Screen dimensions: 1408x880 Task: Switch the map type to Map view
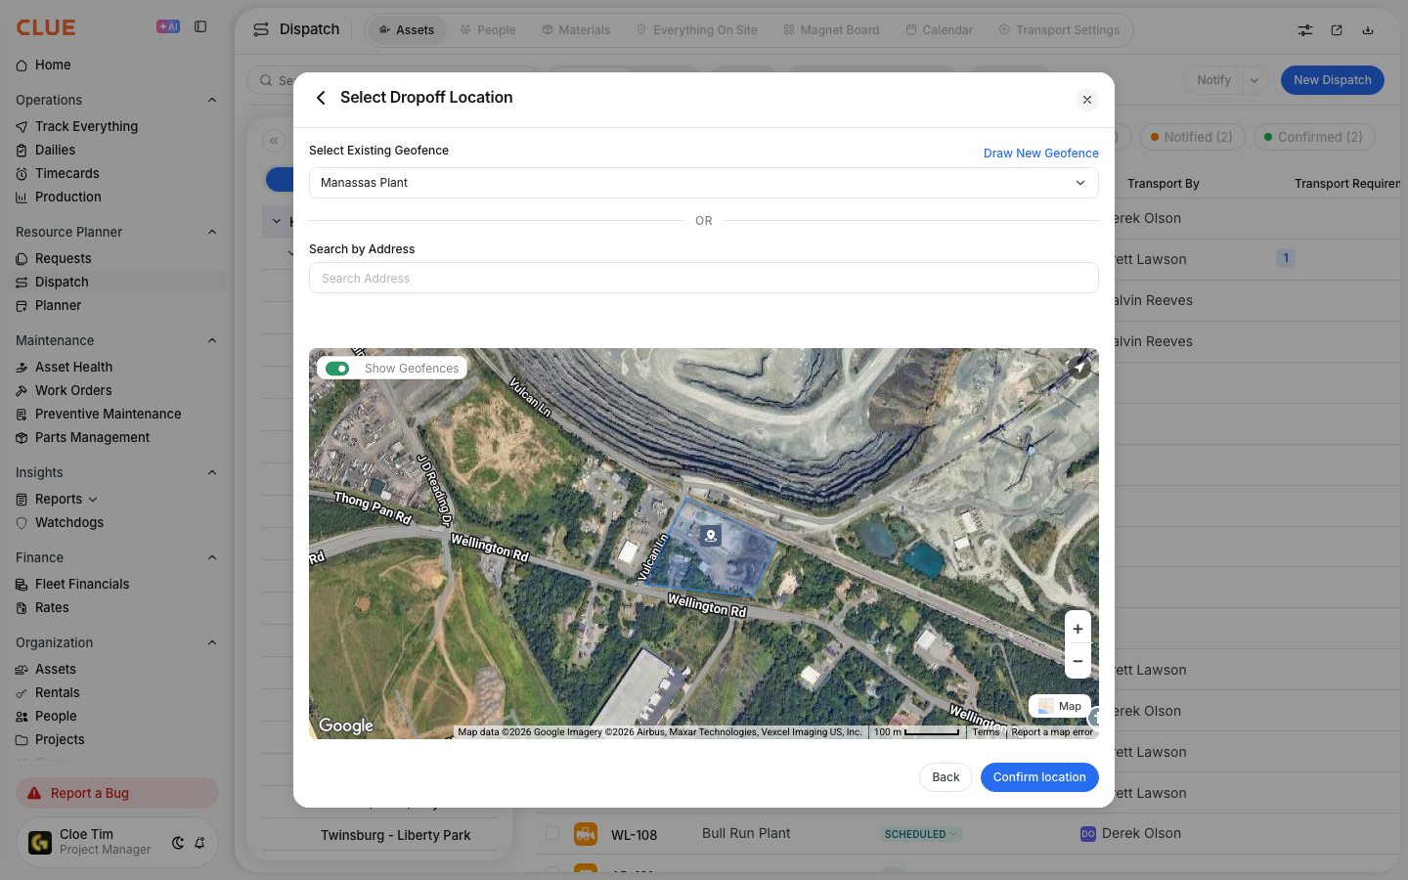(x=1060, y=706)
